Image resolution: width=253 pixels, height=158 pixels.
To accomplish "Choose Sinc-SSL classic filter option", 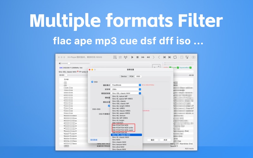I will [x=119, y=101].
